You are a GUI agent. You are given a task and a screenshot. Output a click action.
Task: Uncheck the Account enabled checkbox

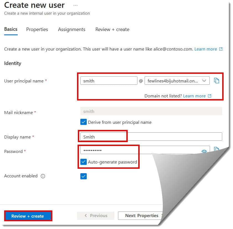[x=83, y=176]
